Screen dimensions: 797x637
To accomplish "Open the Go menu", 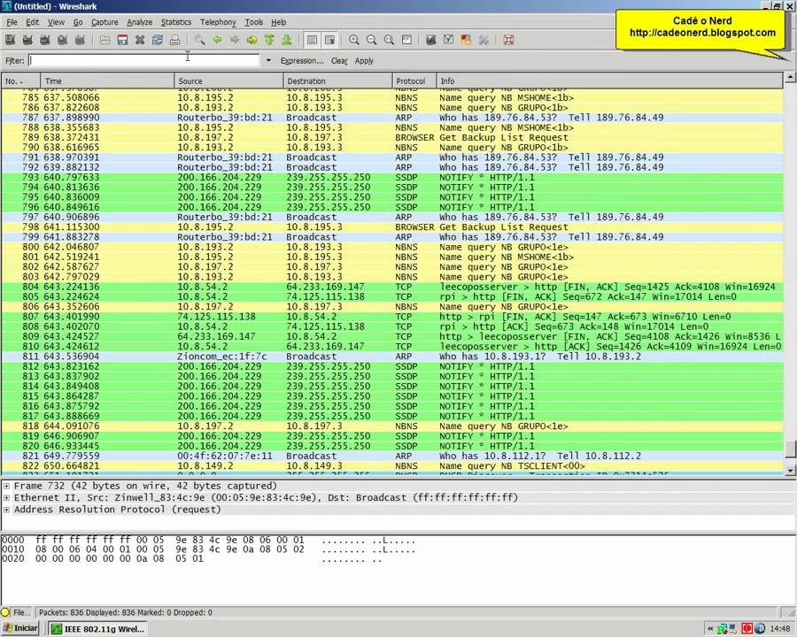I will (78, 22).
